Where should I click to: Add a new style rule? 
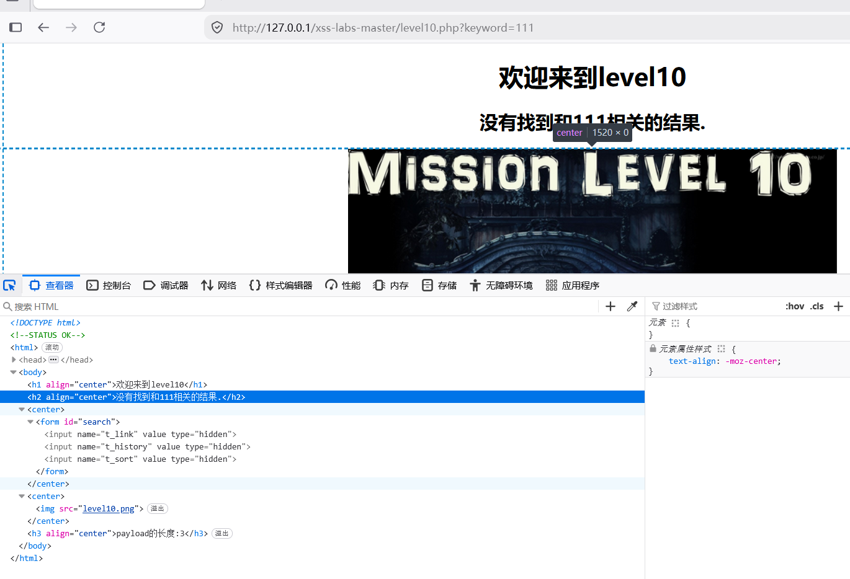pos(838,306)
